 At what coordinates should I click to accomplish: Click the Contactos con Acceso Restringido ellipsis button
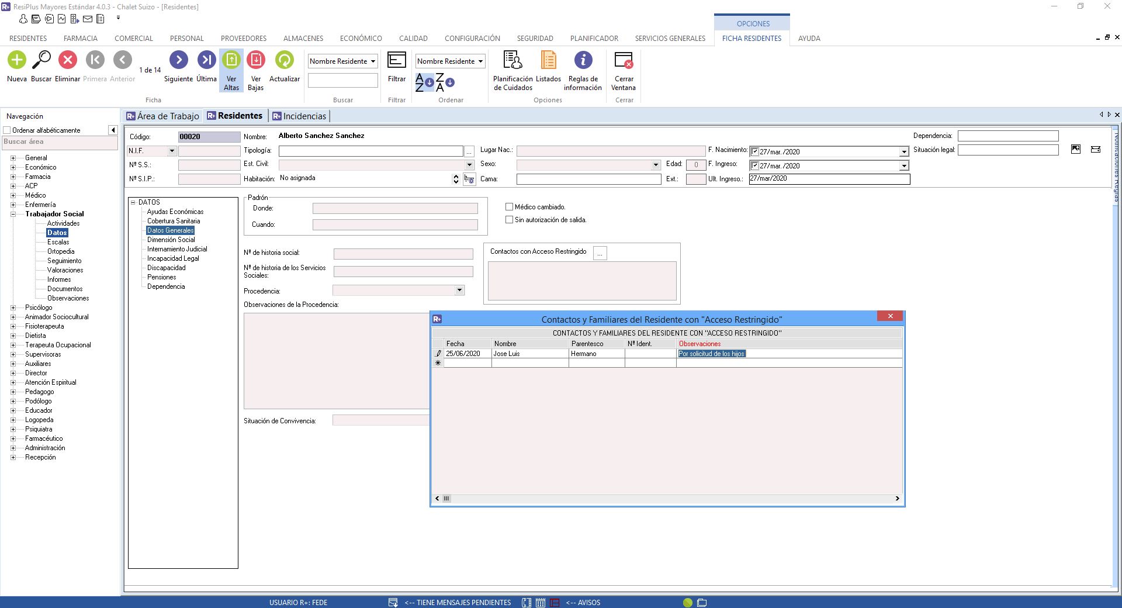[x=600, y=253]
